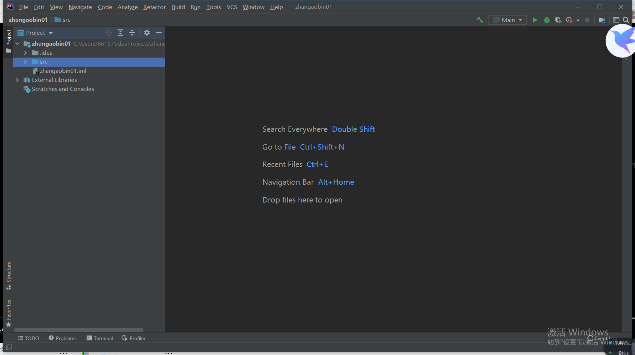Open the Navigate menu
The height and width of the screenshot is (355, 635).
(80, 7)
